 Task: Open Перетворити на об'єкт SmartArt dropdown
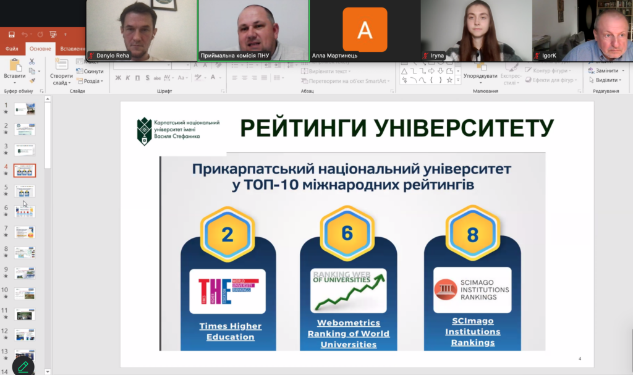(x=346, y=81)
